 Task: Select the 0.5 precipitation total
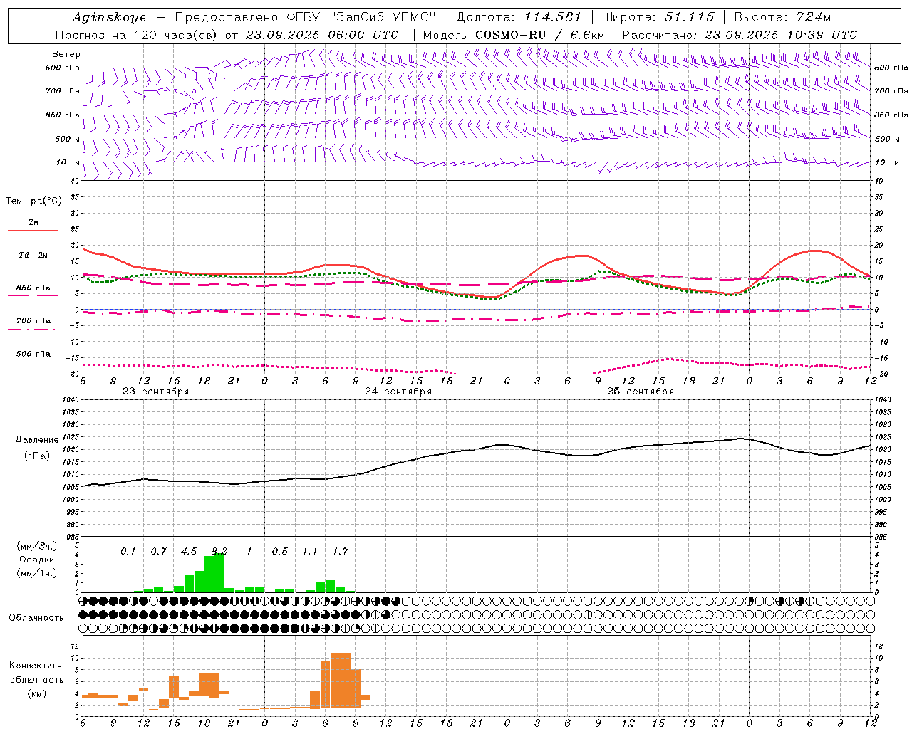[x=280, y=552]
